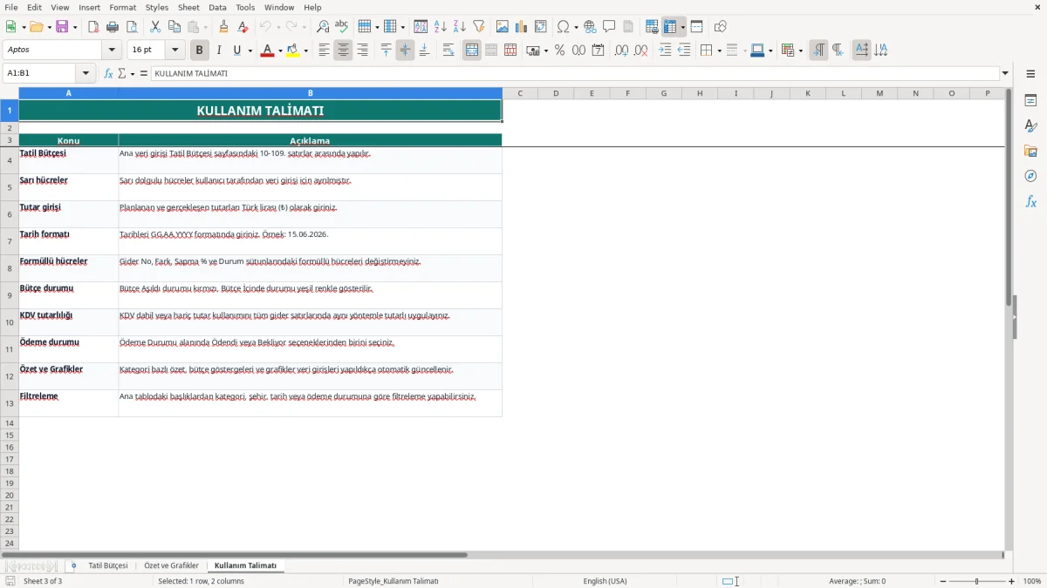Click the Clear Direct Formatting icon

point(243,27)
